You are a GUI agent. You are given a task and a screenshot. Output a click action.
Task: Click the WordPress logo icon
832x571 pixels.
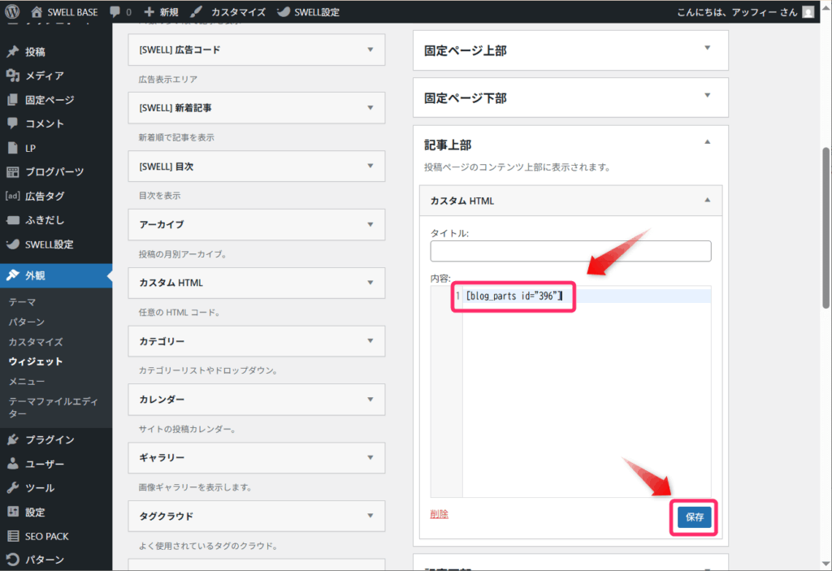pyautogui.click(x=14, y=12)
